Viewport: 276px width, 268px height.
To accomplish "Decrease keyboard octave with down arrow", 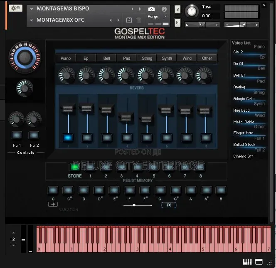I will coord(13,245).
